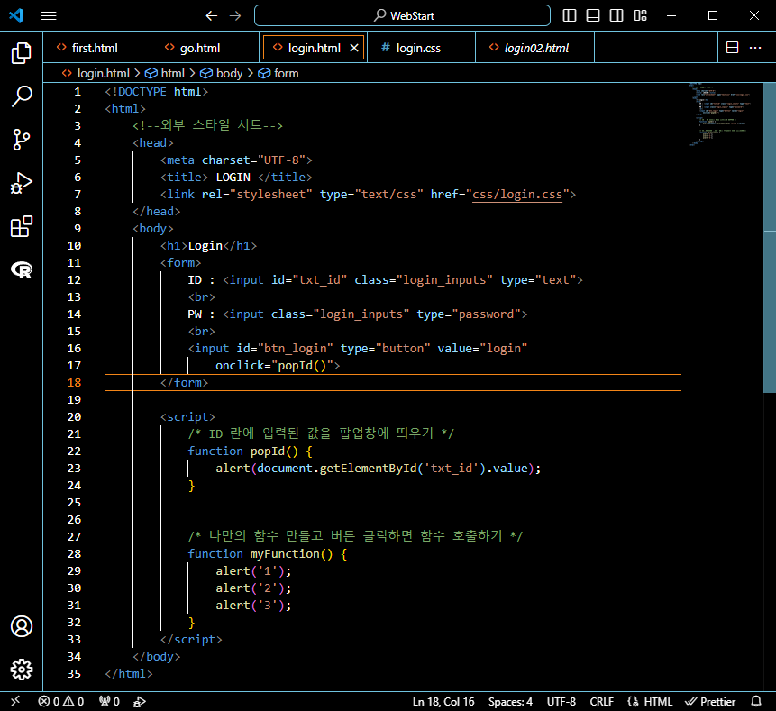
Task: Select the login.html tab
Action: pos(314,48)
